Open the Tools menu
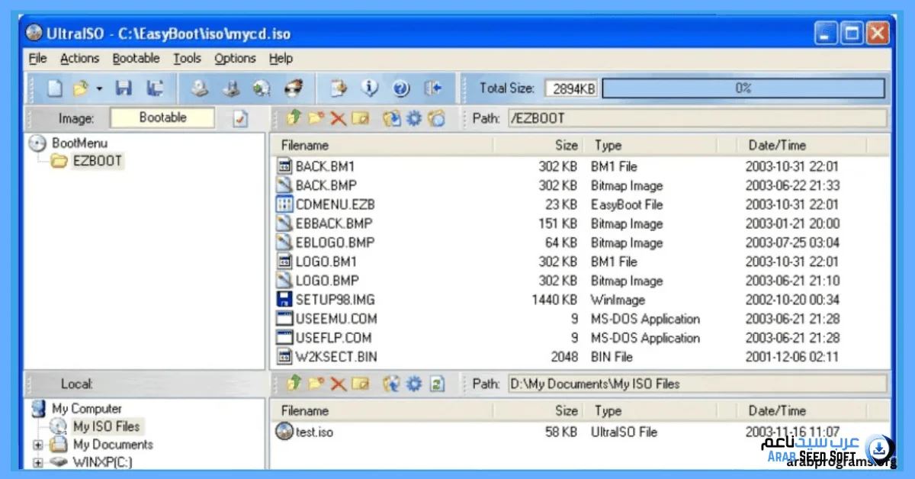This screenshot has height=479, width=915. (x=187, y=58)
